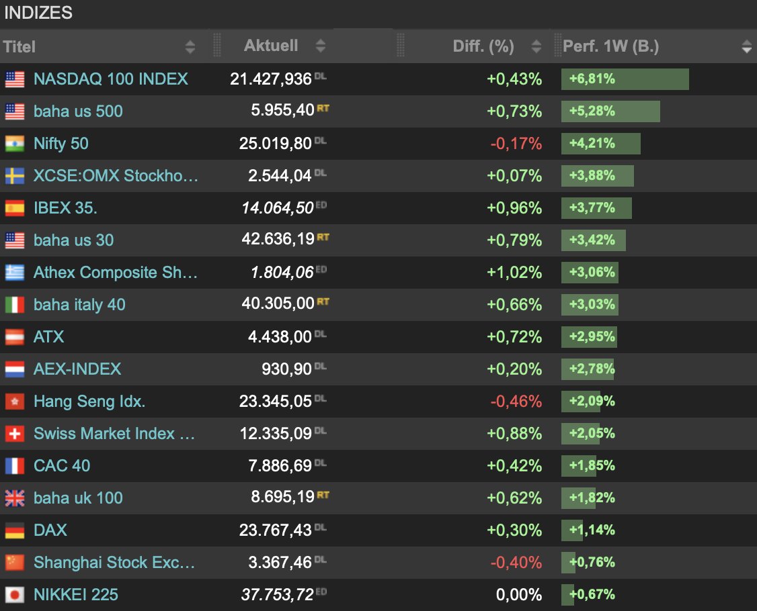Sort by Aktuell column arrows
Image resolution: width=757 pixels, height=611 pixels.
pos(321,46)
